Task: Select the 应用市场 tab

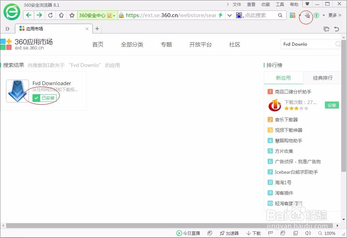Action: coord(53,29)
